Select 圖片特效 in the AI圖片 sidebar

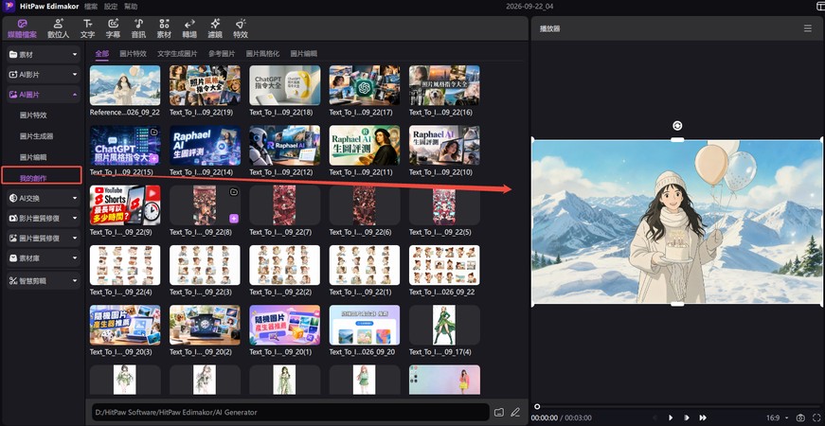33,115
